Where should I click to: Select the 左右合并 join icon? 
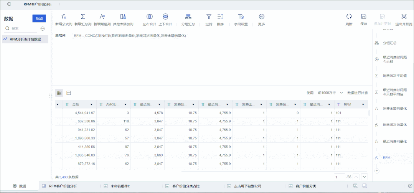click(149, 16)
